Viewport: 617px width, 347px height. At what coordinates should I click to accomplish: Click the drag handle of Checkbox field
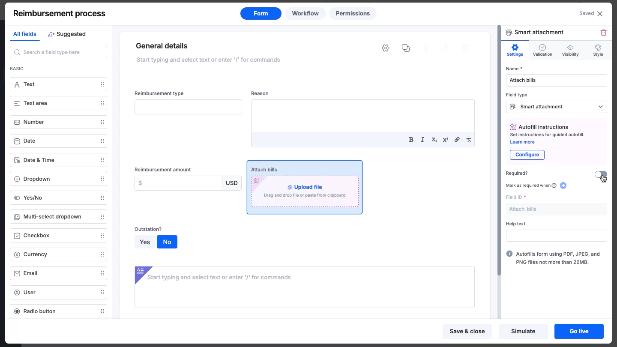[102, 236]
